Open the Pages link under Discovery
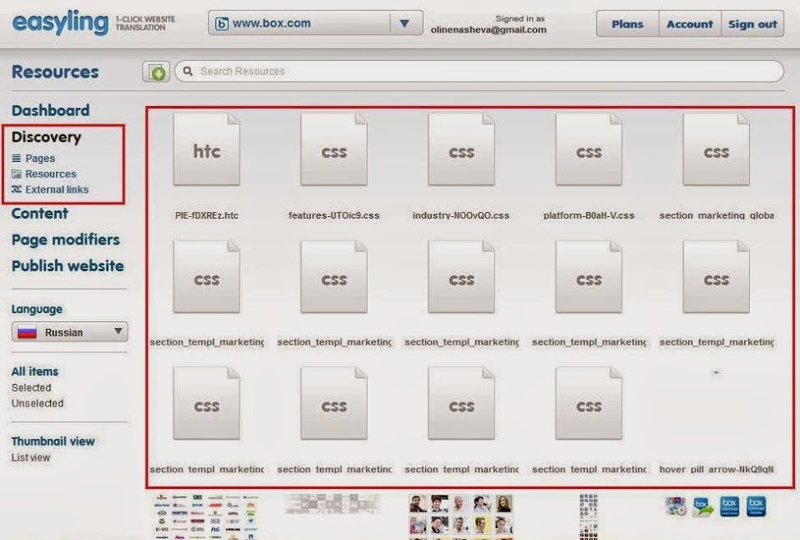The height and width of the screenshot is (540, 800). 40,158
